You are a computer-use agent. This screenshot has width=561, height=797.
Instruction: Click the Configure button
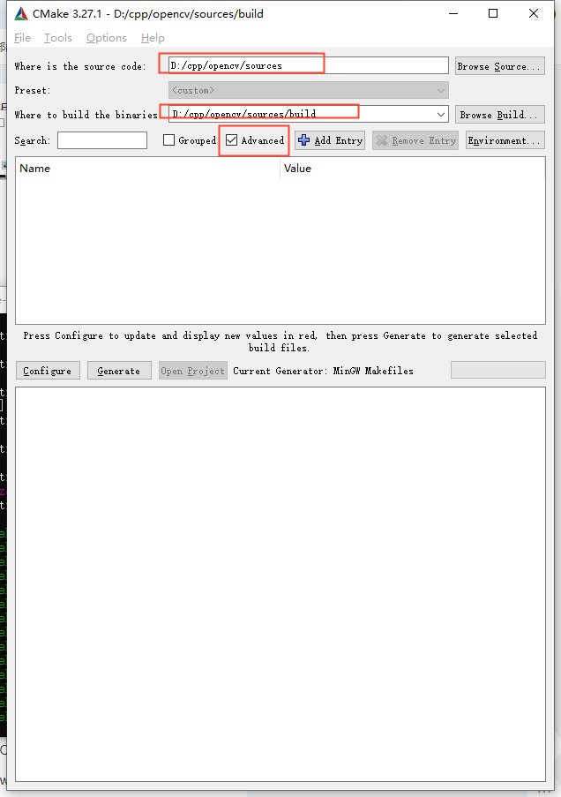tap(48, 371)
